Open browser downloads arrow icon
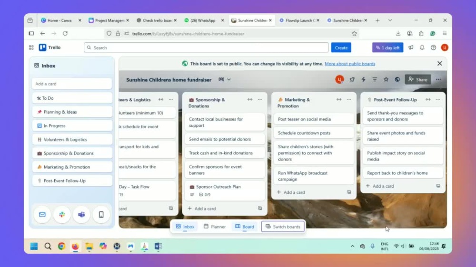 [398, 34]
